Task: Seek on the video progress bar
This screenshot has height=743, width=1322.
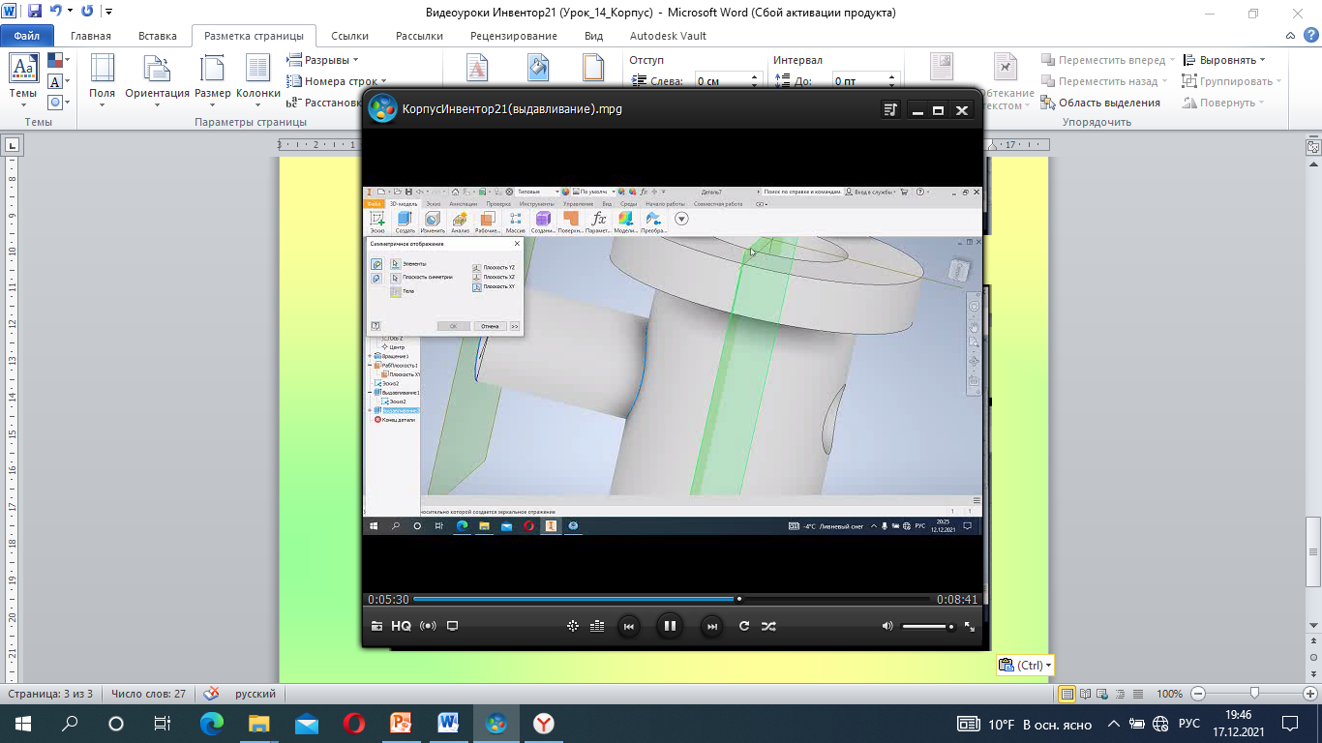Action: click(672, 599)
